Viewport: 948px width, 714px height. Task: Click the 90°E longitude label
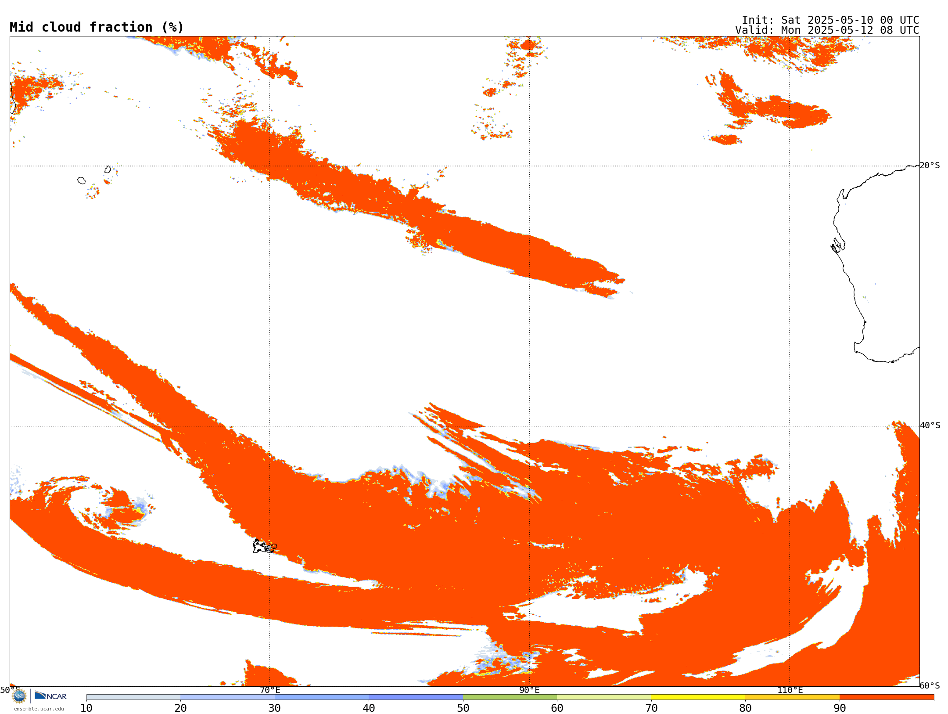pos(529,690)
